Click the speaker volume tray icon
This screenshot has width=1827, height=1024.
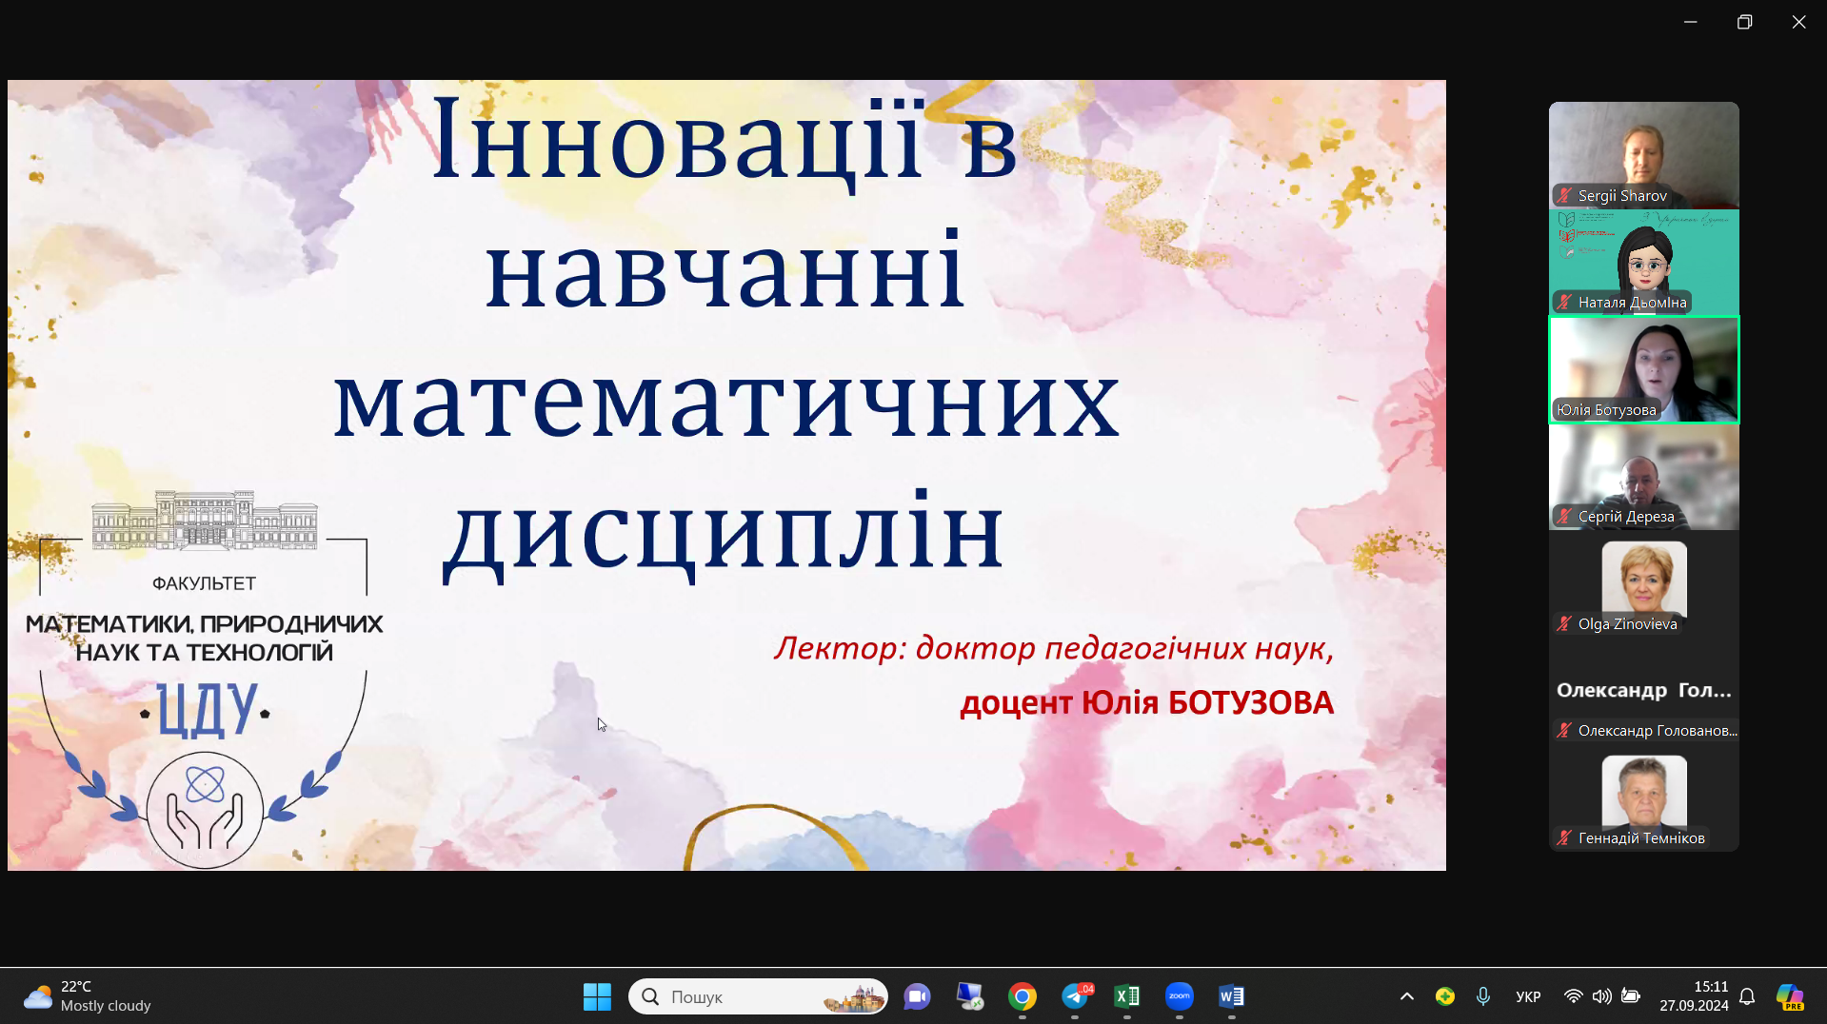pyautogui.click(x=1601, y=996)
